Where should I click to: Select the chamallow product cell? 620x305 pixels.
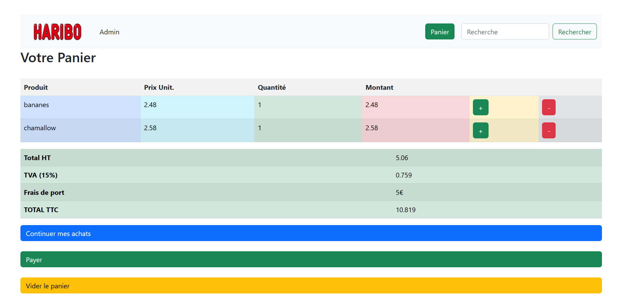(40, 128)
